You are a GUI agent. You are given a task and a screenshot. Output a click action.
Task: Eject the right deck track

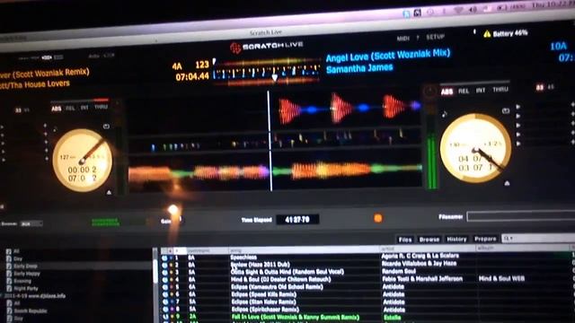click(x=507, y=183)
